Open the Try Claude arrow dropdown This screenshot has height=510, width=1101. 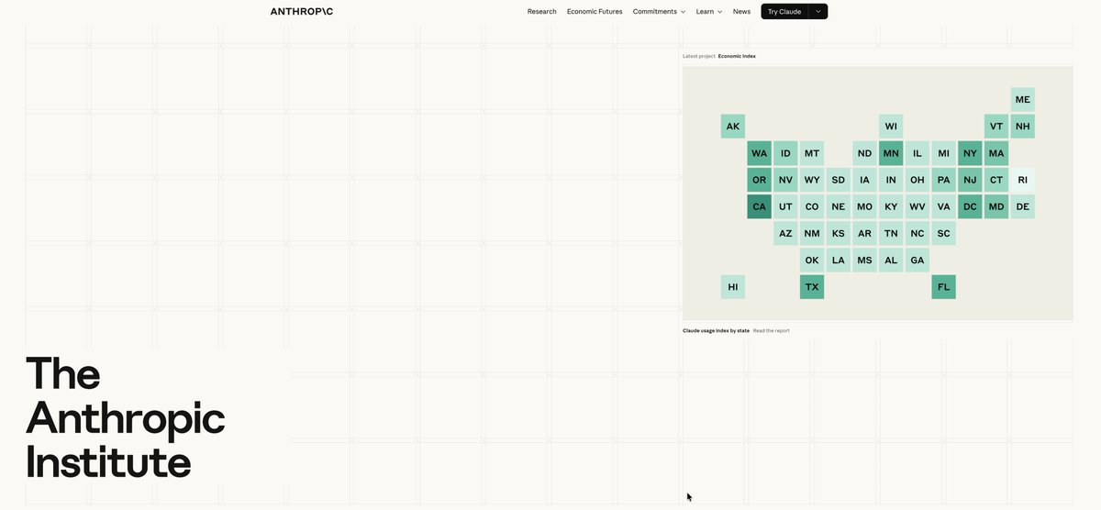click(817, 12)
